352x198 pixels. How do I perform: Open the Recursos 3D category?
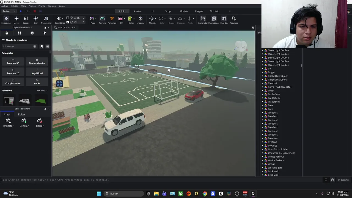pos(13,61)
